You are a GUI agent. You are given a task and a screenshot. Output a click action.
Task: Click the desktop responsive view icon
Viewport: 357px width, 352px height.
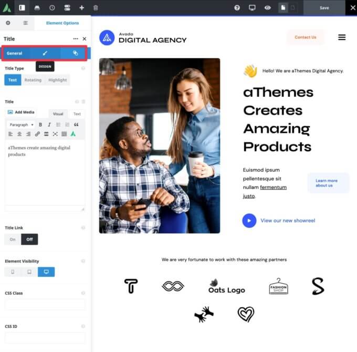(252, 8)
